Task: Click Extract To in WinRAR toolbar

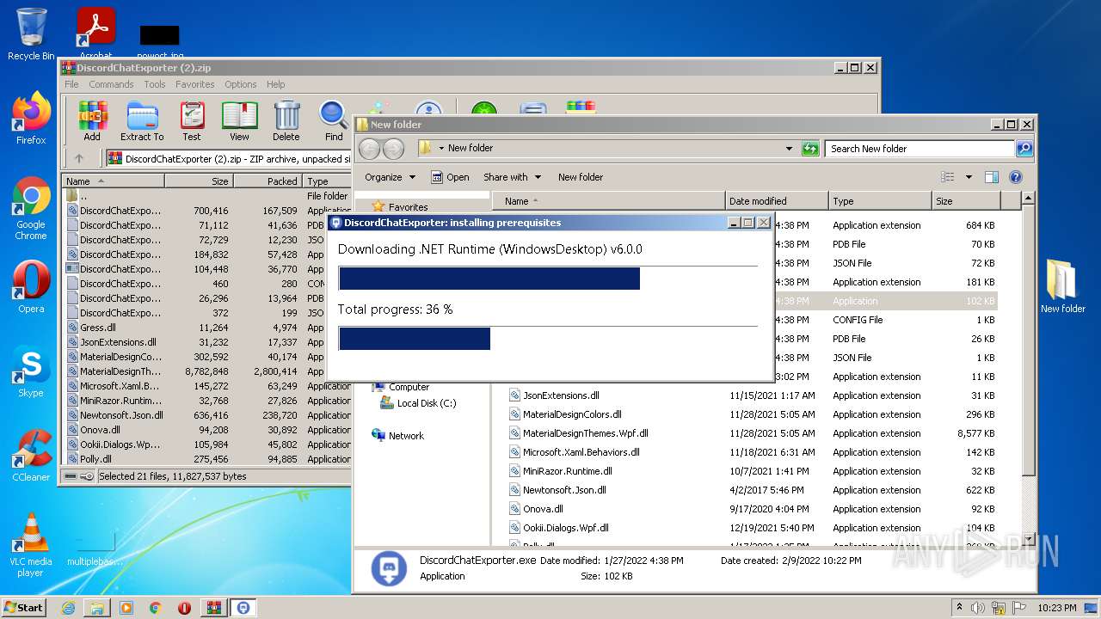Action: click(142, 120)
